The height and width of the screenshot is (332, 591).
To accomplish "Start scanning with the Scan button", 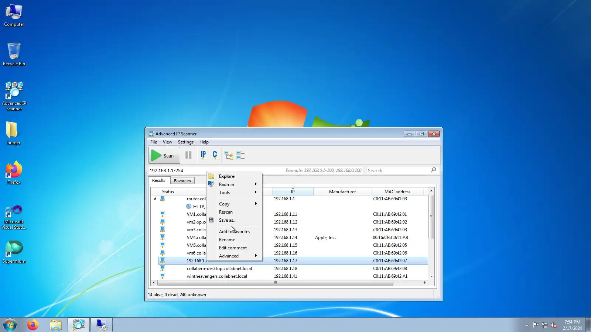I will (164, 155).
